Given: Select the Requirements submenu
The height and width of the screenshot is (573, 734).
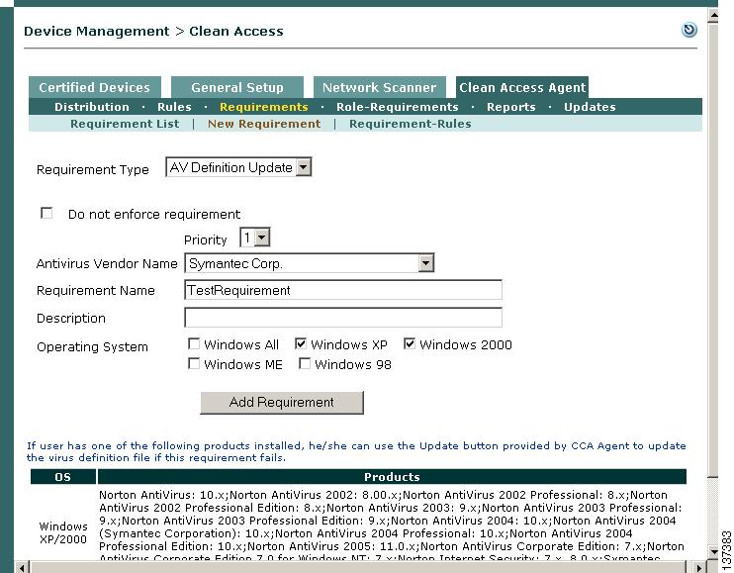Looking at the screenshot, I should click(264, 107).
